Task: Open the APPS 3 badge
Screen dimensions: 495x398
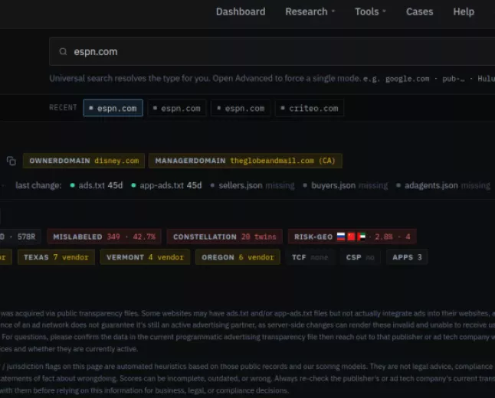Action: [407, 257]
